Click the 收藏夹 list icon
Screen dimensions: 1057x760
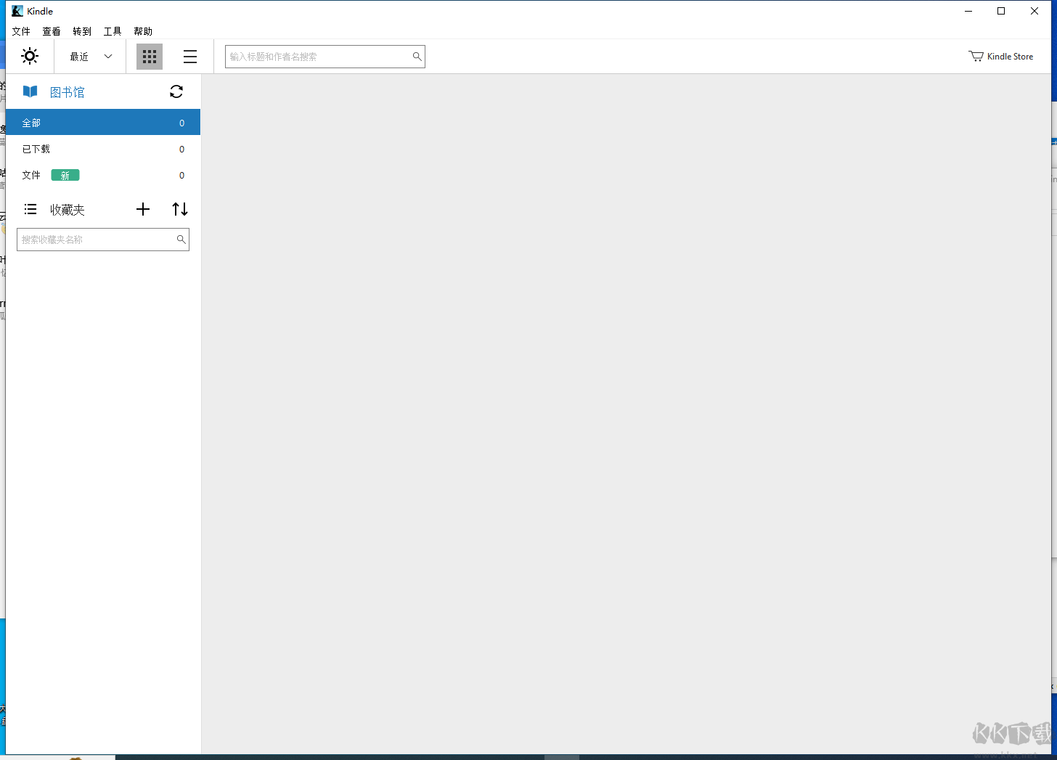click(x=30, y=209)
